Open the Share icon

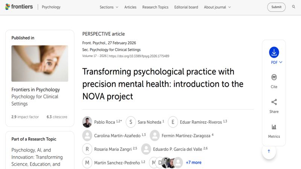click(x=274, y=102)
